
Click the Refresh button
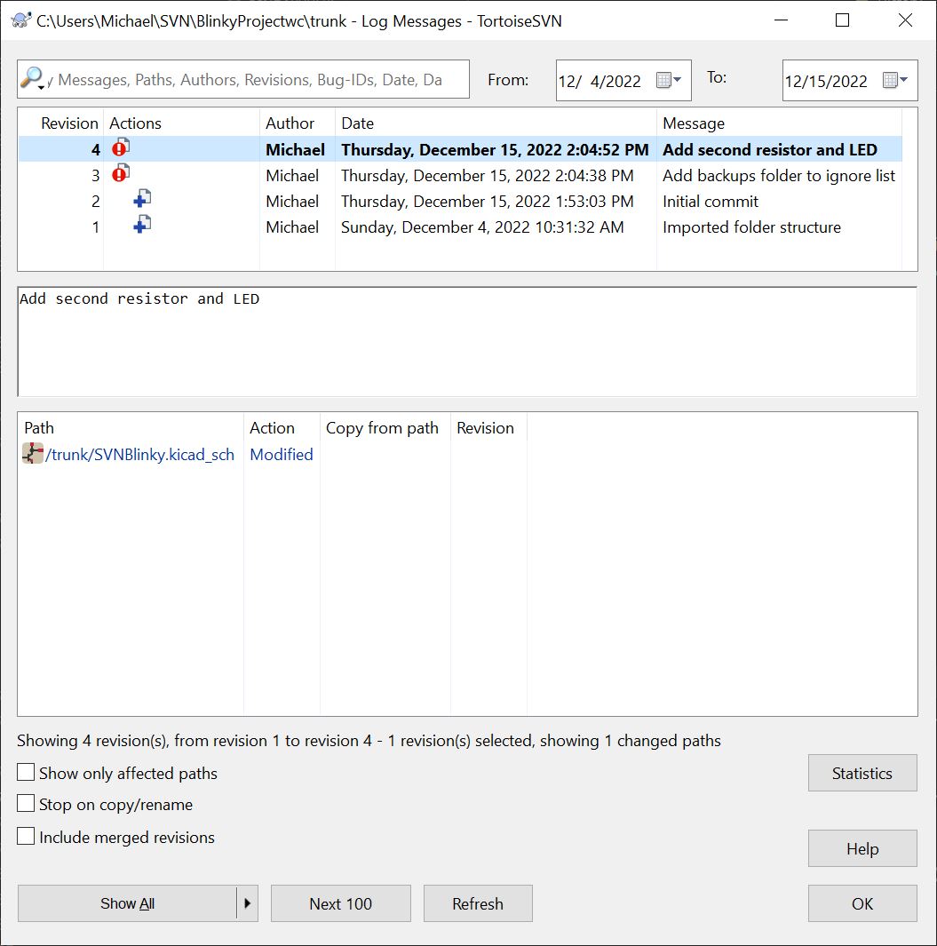coord(478,903)
